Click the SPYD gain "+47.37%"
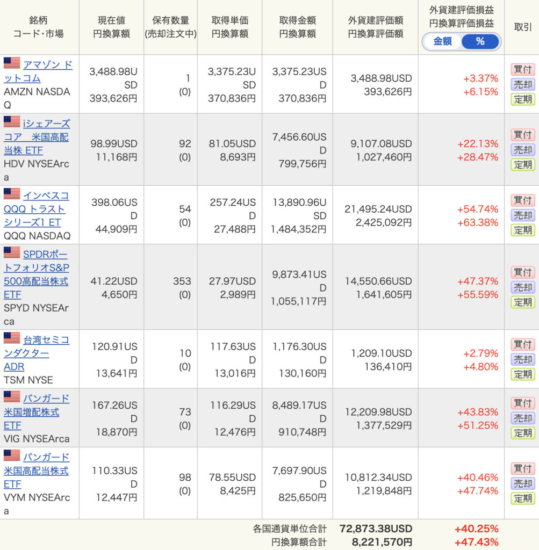This screenshot has height=550, width=539. coord(478,281)
